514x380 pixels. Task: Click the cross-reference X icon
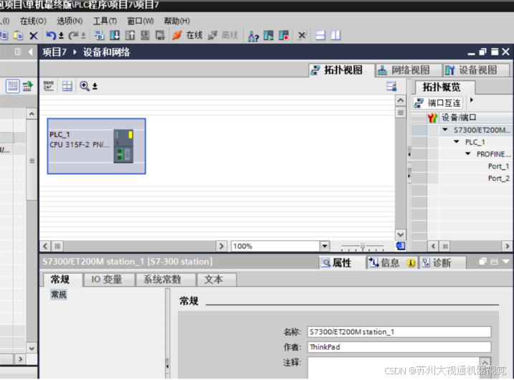(302, 35)
